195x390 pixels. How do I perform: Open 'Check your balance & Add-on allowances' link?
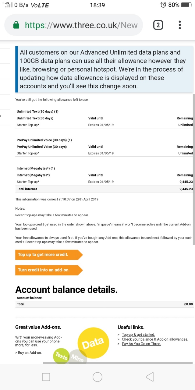pos(155,339)
